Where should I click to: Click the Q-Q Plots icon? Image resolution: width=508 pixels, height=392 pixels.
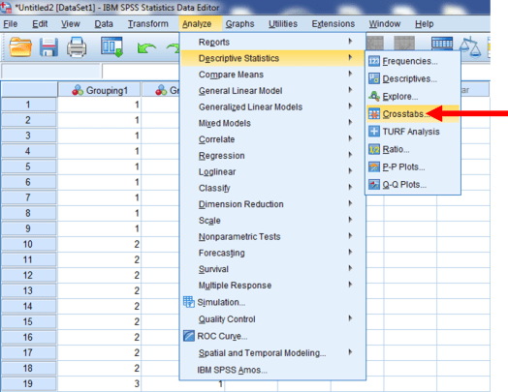(x=374, y=184)
